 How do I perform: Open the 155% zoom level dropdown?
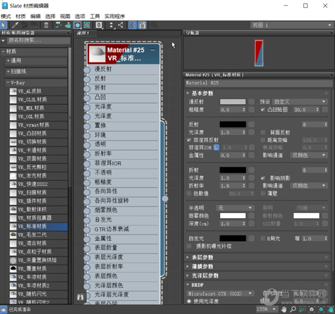(266, 310)
